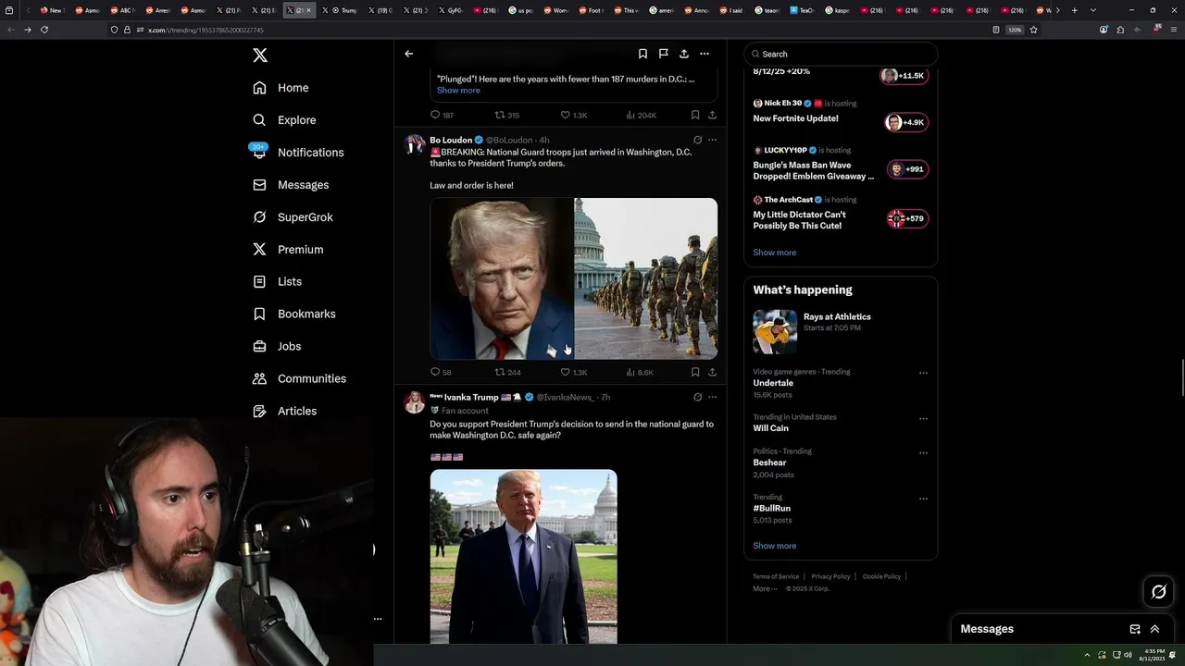Open Lists in the sidebar
This screenshot has width=1185, height=666.
(x=277, y=281)
